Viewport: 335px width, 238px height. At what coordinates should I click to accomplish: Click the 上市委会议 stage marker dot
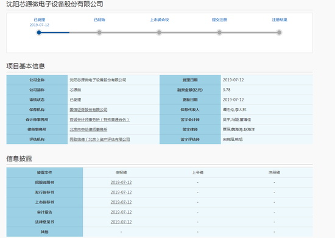[x=159, y=33]
